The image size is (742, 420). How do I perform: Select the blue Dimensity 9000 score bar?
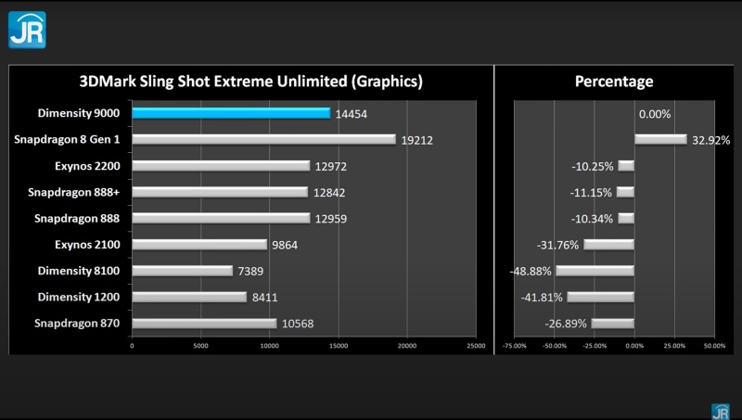tap(231, 113)
